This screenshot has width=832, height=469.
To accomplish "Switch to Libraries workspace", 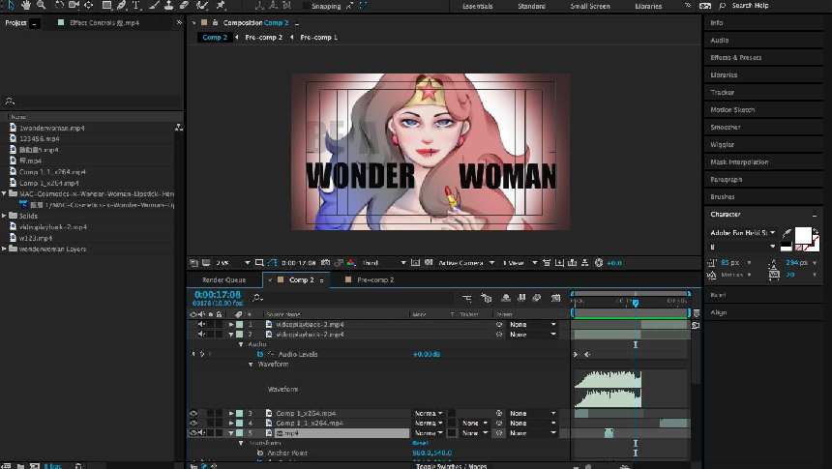I will [x=648, y=6].
